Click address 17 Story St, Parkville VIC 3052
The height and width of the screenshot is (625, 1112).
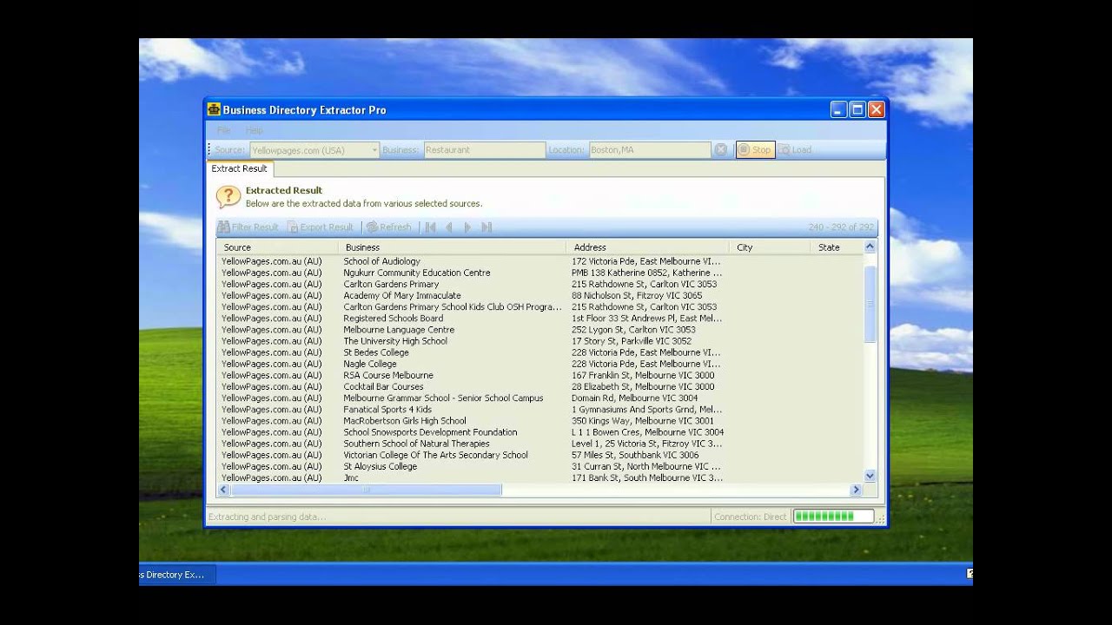point(632,341)
